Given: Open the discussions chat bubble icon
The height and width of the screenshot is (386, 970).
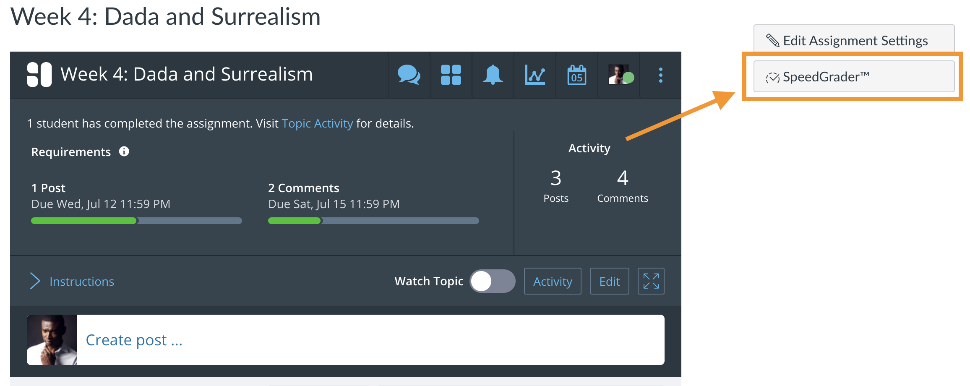Looking at the screenshot, I should coord(409,75).
